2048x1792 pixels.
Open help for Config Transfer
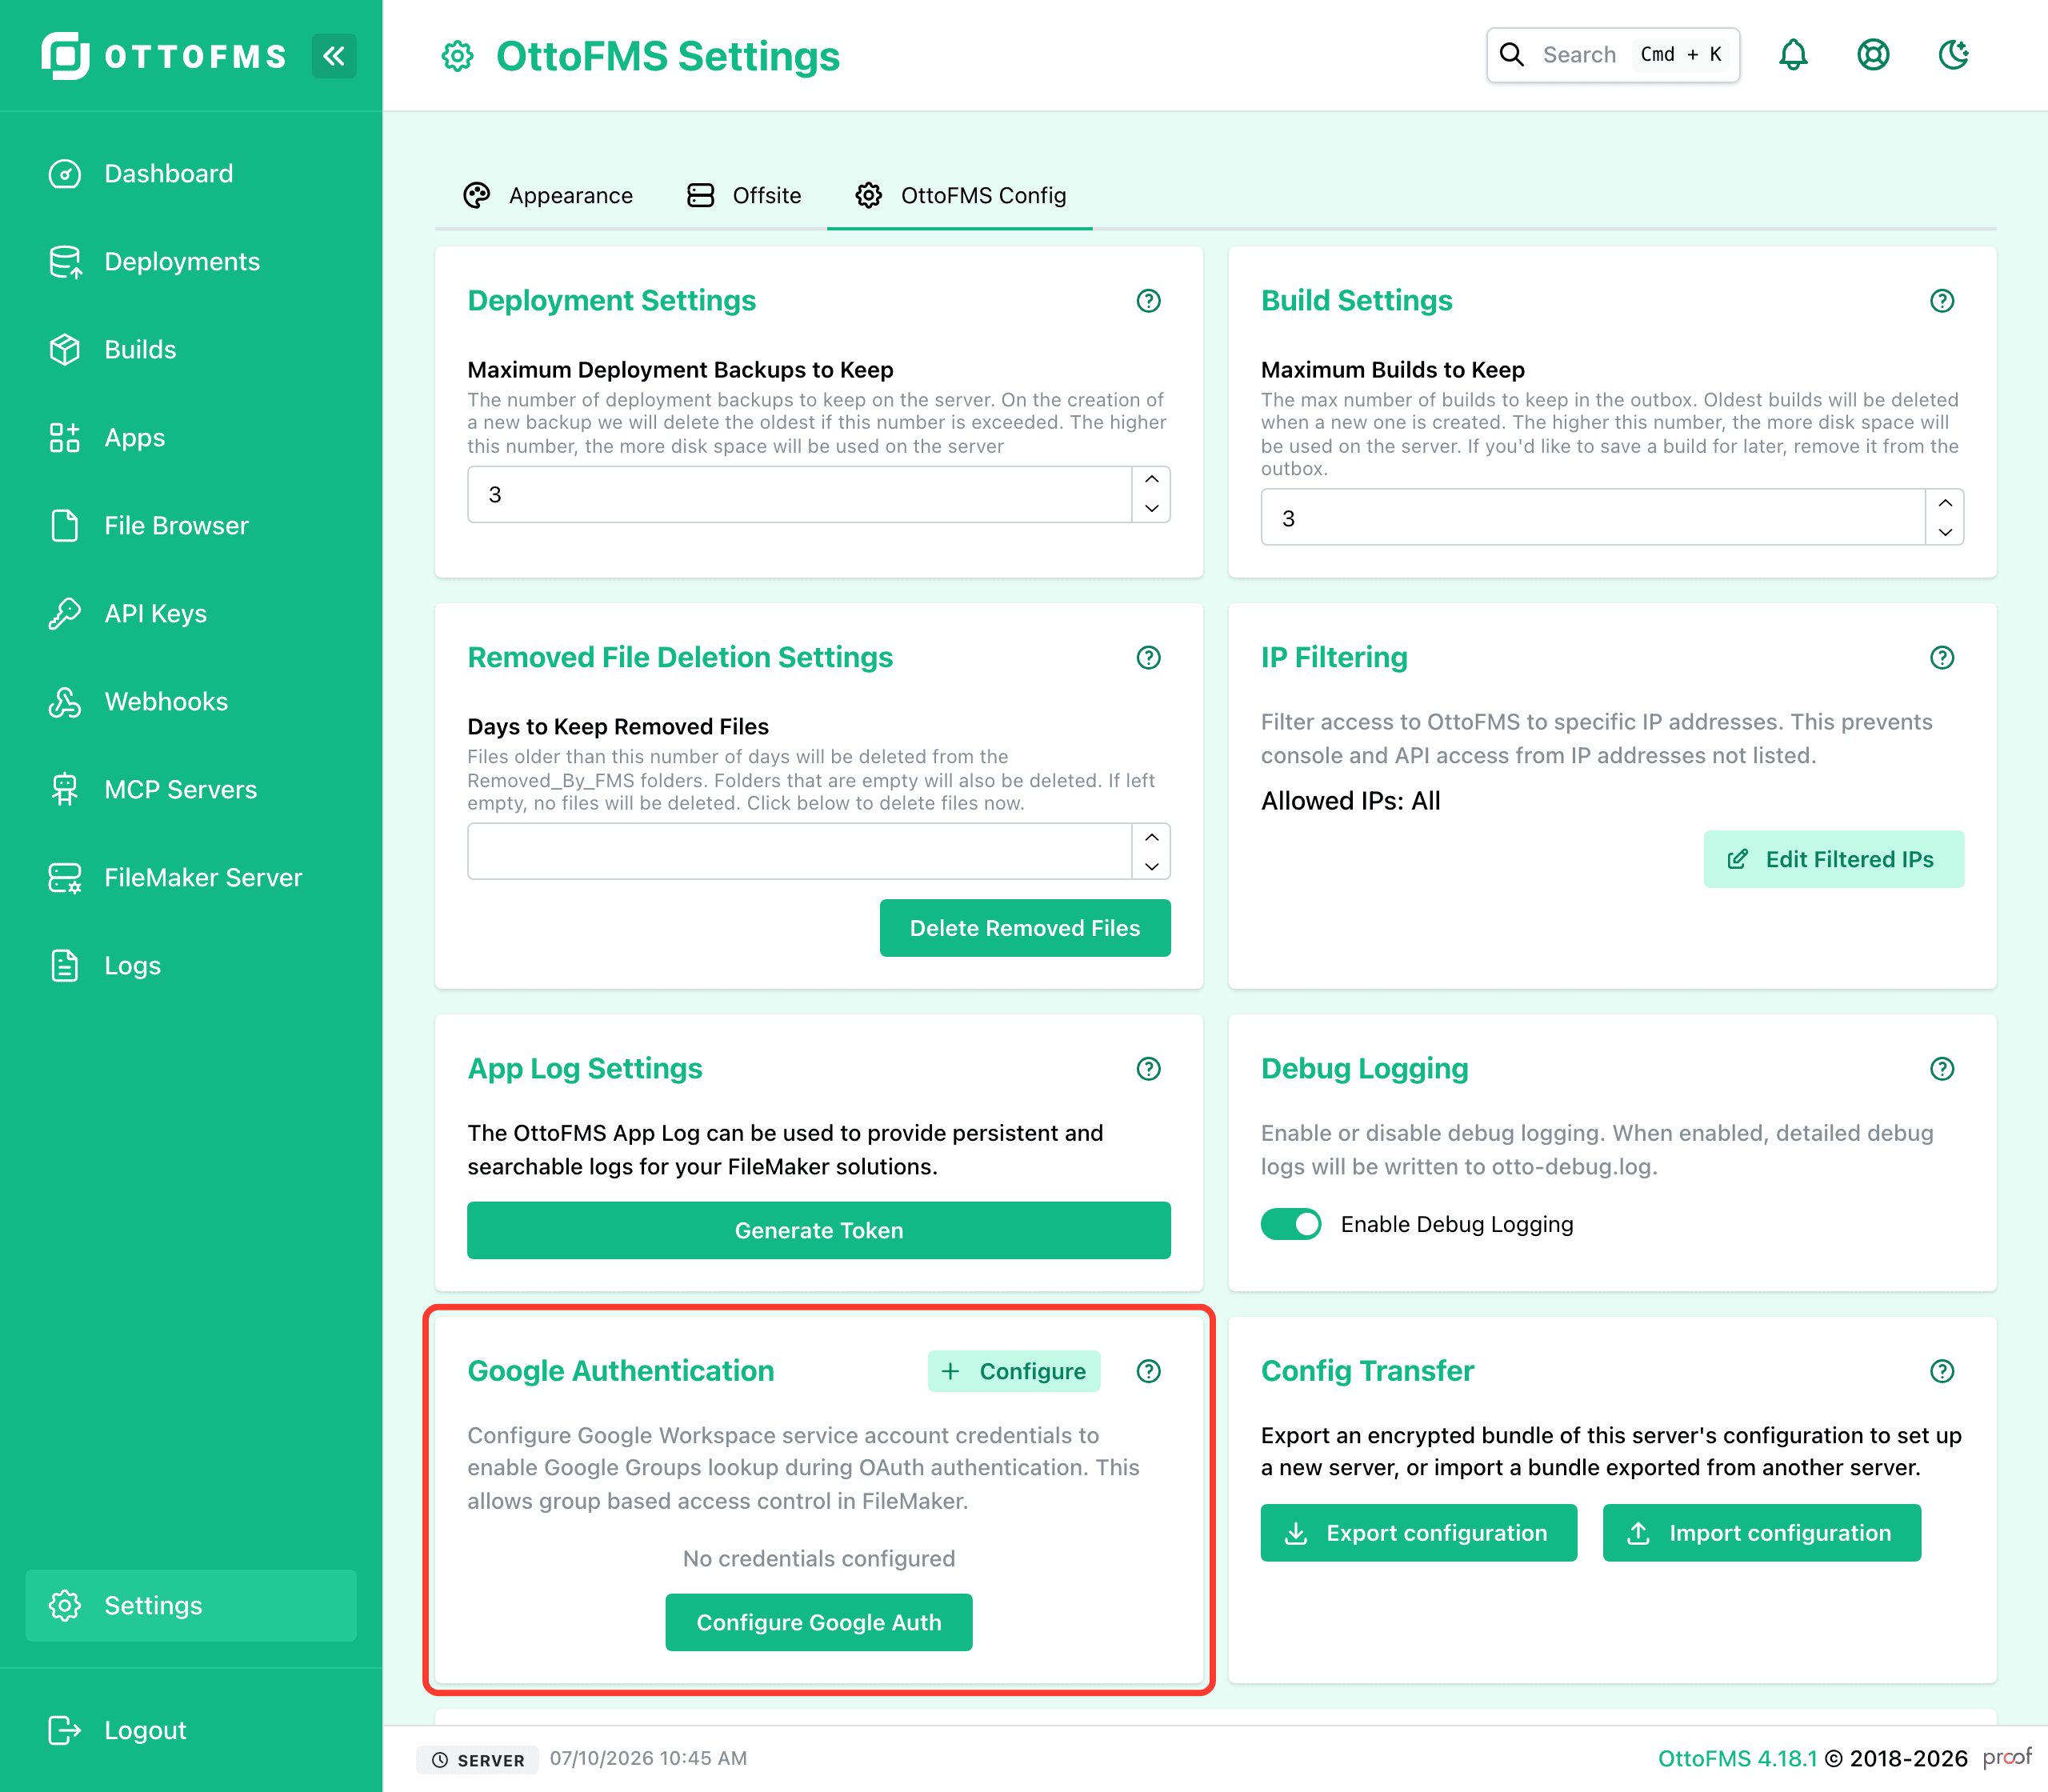click(x=1942, y=1372)
